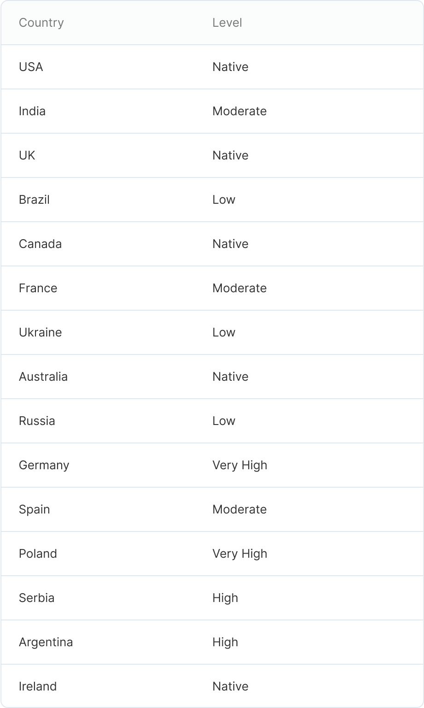This screenshot has width=424, height=708.
Task: Click the Country column header
Action: [41, 23]
